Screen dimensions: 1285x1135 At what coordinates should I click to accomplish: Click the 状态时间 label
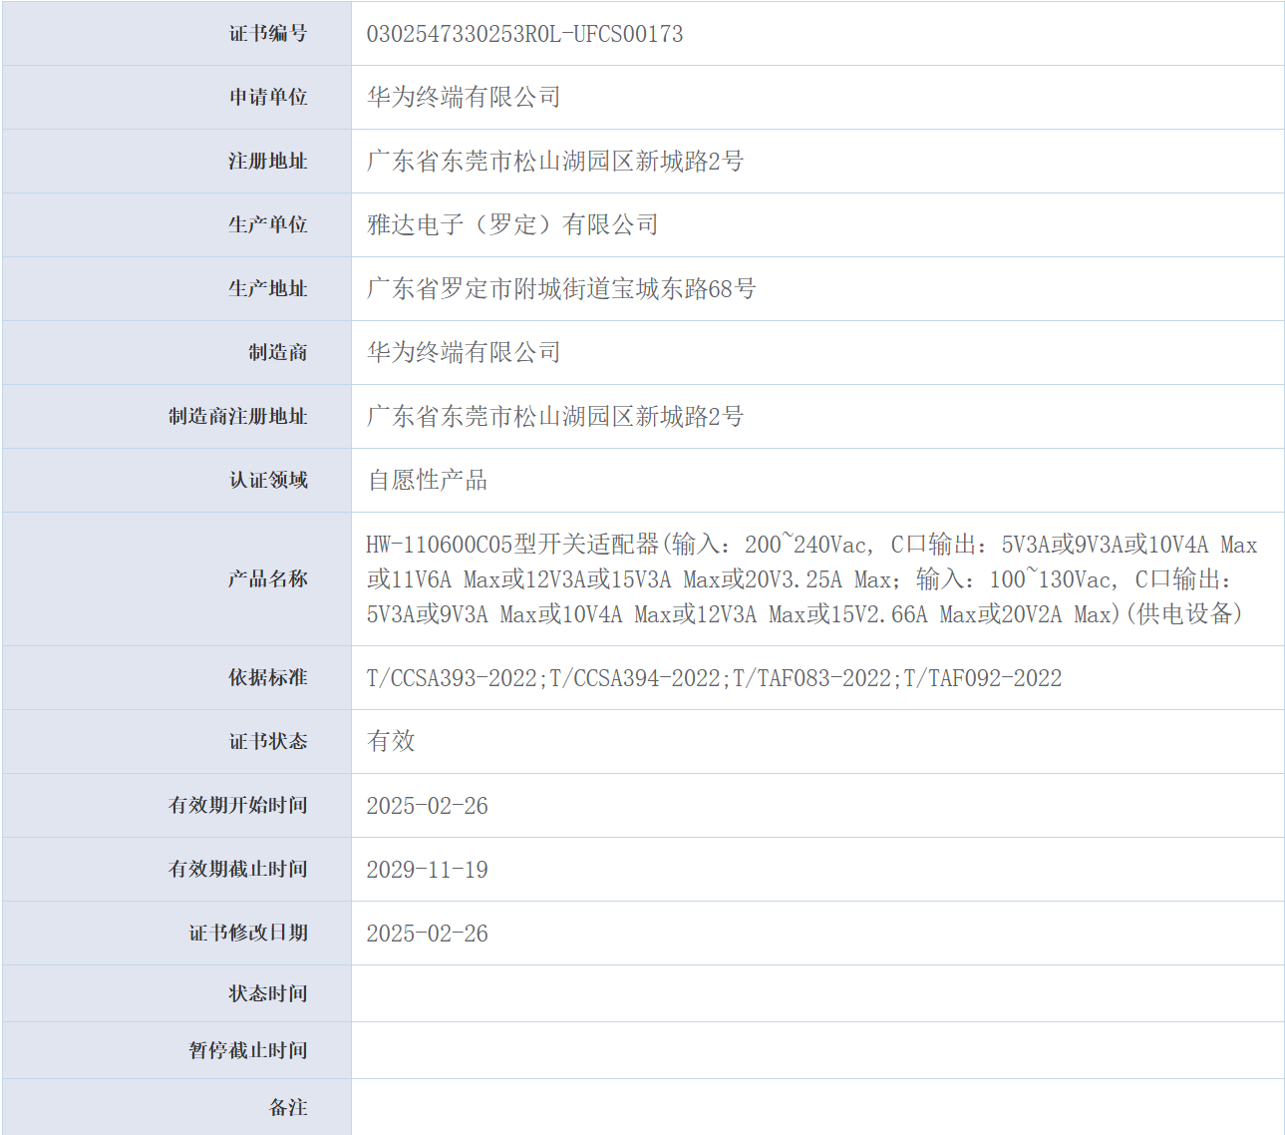(x=268, y=994)
